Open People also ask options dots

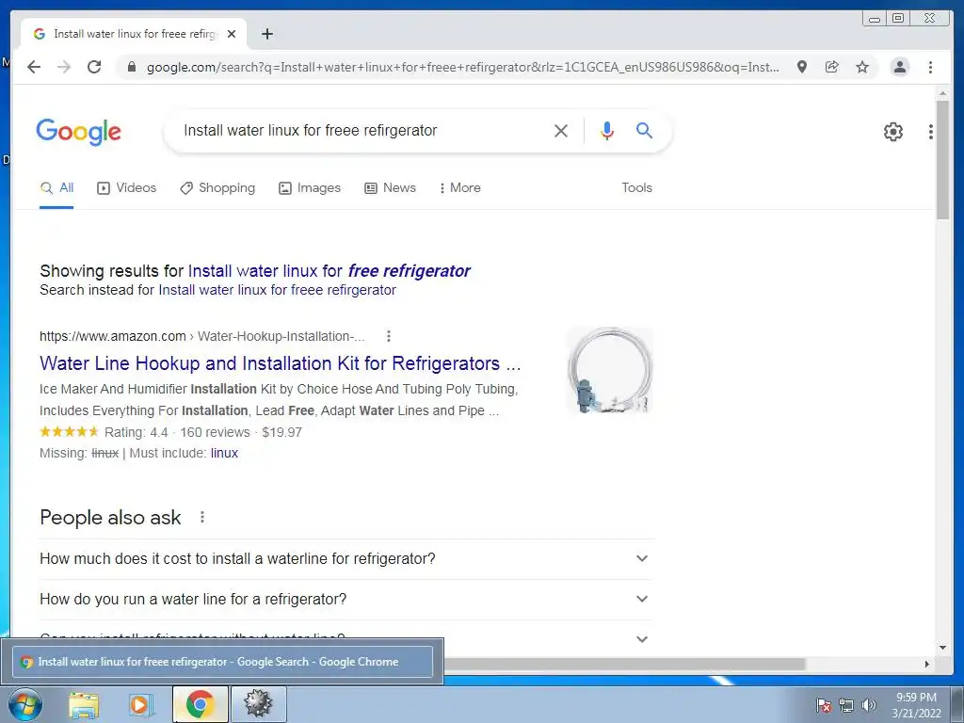pyautogui.click(x=202, y=517)
